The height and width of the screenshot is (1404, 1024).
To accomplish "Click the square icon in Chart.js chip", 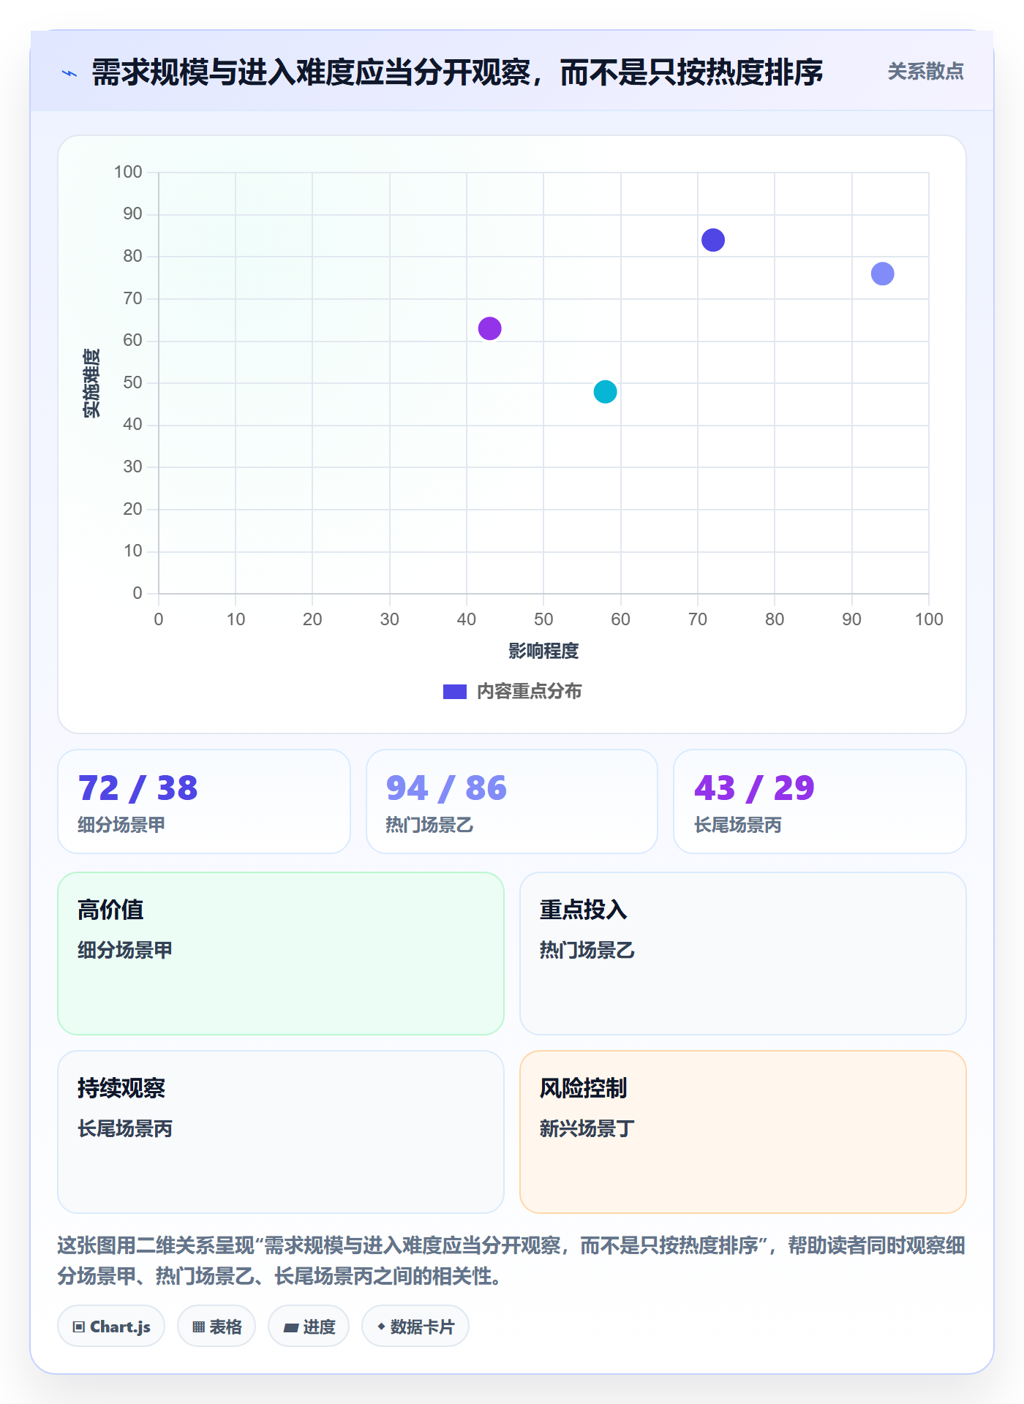I will coord(79,1327).
